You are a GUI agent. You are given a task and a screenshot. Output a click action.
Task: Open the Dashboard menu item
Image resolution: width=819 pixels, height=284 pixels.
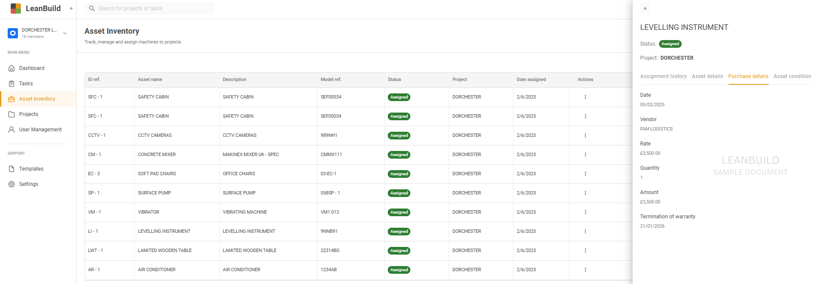point(32,68)
